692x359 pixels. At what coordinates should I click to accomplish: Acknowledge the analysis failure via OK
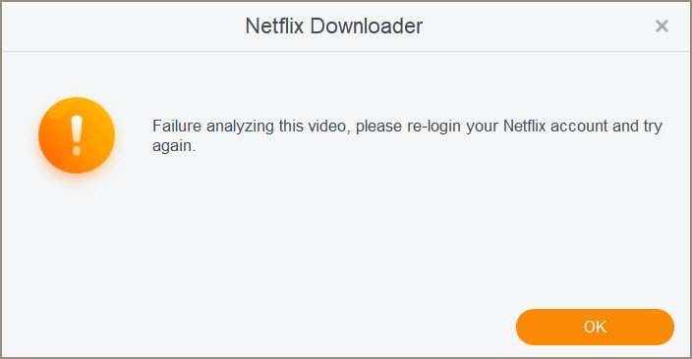595,327
